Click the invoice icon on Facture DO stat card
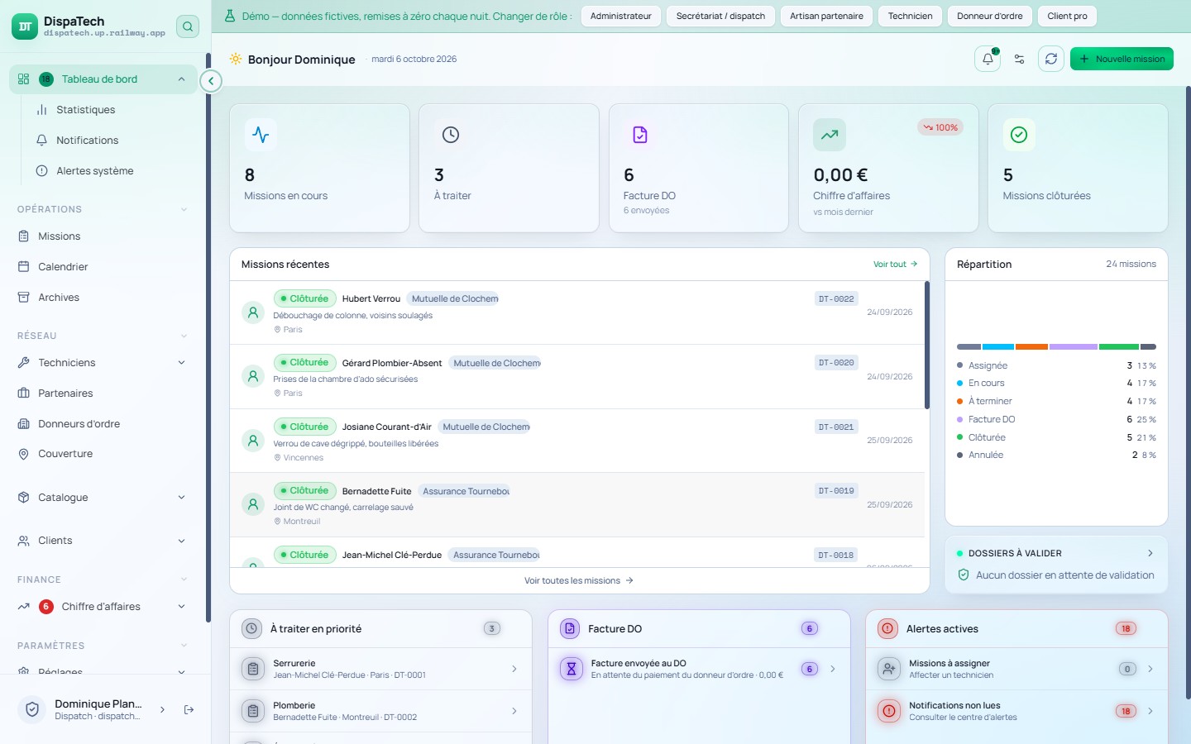The height and width of the screenshot is (744, 1191). click(640, 135)
